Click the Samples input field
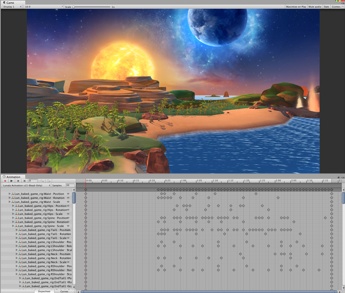Screen dimensions: 345x293 (x=70, y=186)
